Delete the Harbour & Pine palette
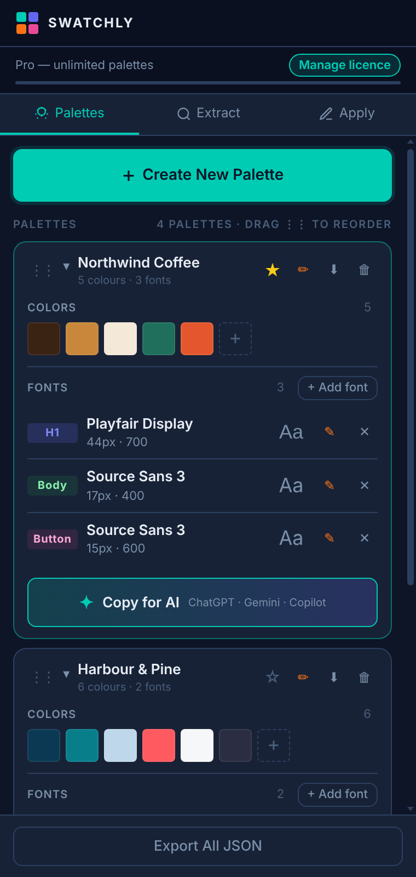The width and height of the screenshot is (416, 877). point(364,677)
